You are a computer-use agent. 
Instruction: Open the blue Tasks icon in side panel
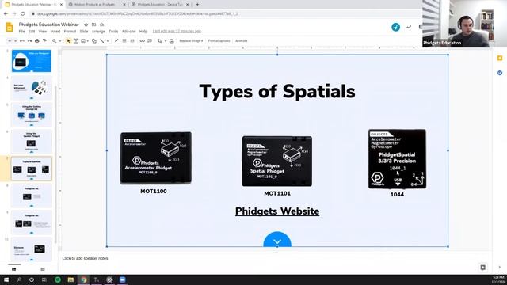pyautogui.click(x=500, y=73)
